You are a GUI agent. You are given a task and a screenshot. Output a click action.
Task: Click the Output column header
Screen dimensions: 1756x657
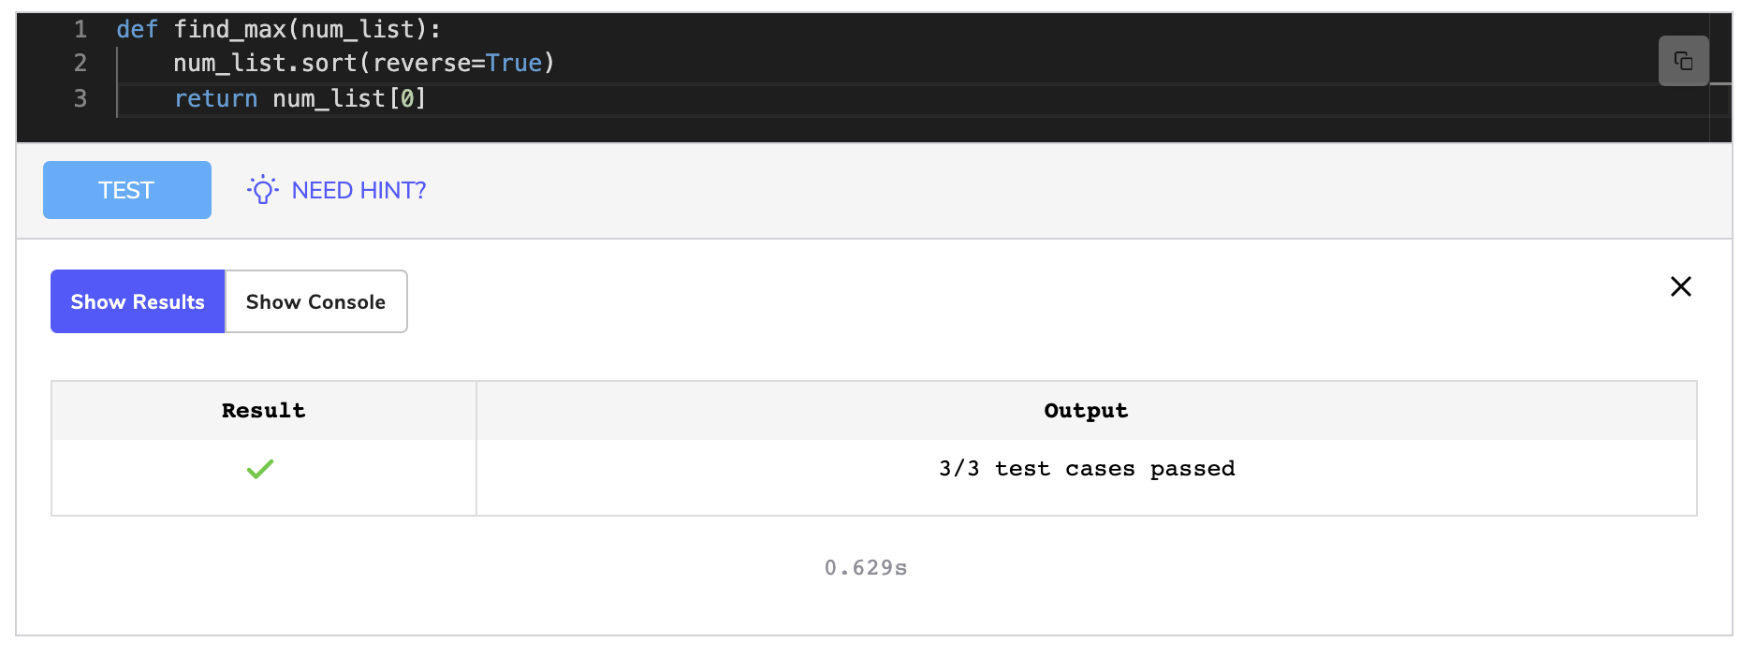coord(1086,410)
